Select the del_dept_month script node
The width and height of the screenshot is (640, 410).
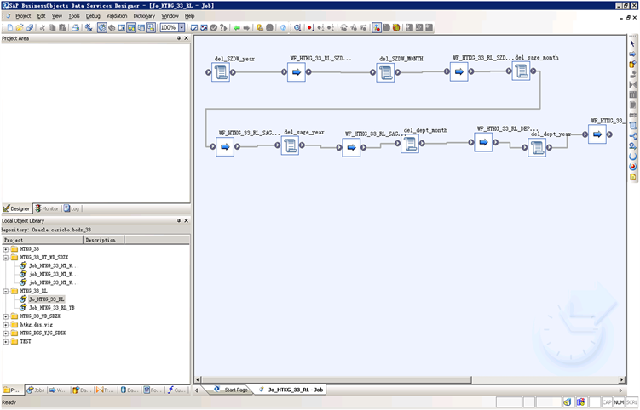(410, 144)
